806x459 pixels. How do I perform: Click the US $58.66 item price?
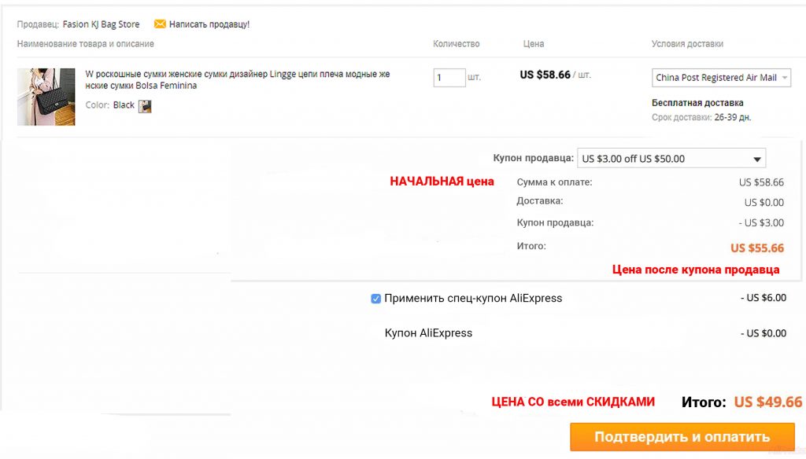tap(545, 75)
